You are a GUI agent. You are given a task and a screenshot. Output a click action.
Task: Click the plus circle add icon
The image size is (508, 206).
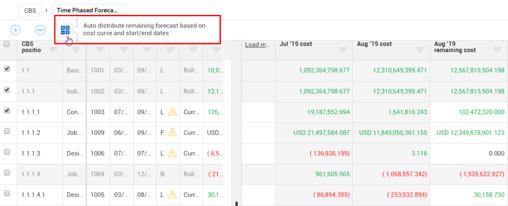15,30
